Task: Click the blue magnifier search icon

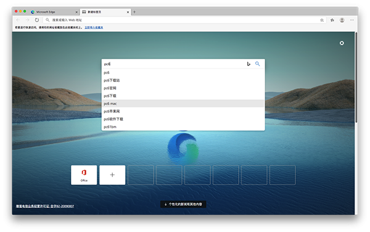Action: tap(257, 64)
